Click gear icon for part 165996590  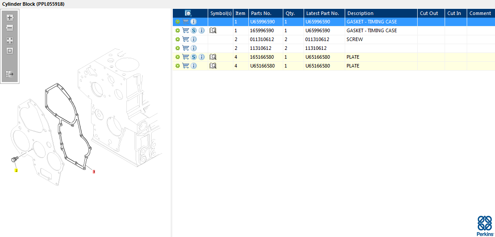[177, 30]
